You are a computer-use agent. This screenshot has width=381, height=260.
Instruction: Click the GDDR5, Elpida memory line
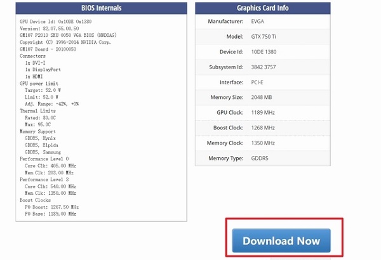tap(41, 145)
